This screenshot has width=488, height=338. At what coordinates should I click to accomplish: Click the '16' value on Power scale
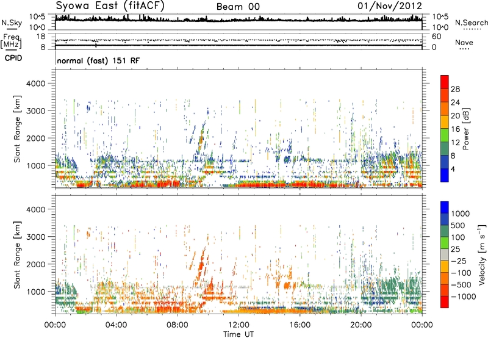(x=455, y=129)
